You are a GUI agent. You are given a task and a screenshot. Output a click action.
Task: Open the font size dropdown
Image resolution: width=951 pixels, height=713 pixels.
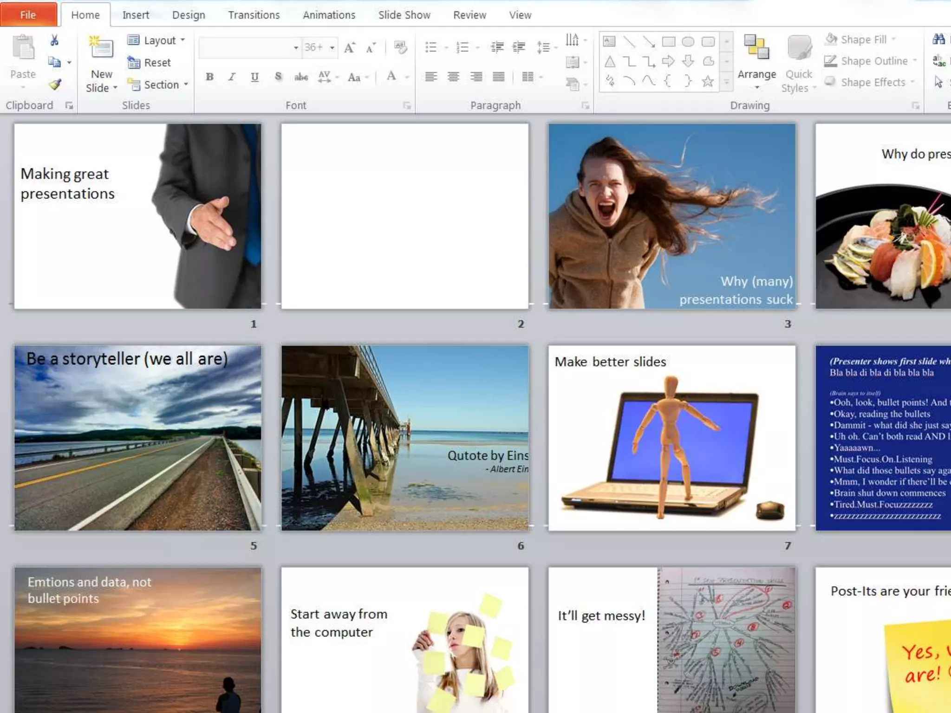[x=332, y=47]
